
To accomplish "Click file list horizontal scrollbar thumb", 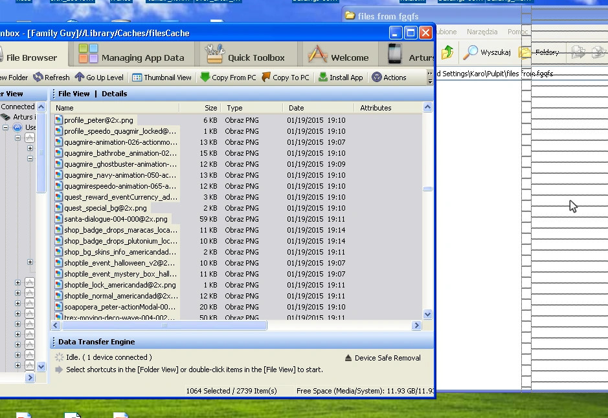I will pos(164,326).
